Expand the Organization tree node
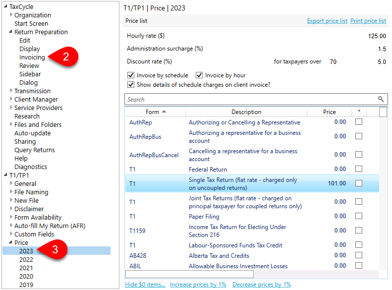The image size is (392, 290). (12, 15)
